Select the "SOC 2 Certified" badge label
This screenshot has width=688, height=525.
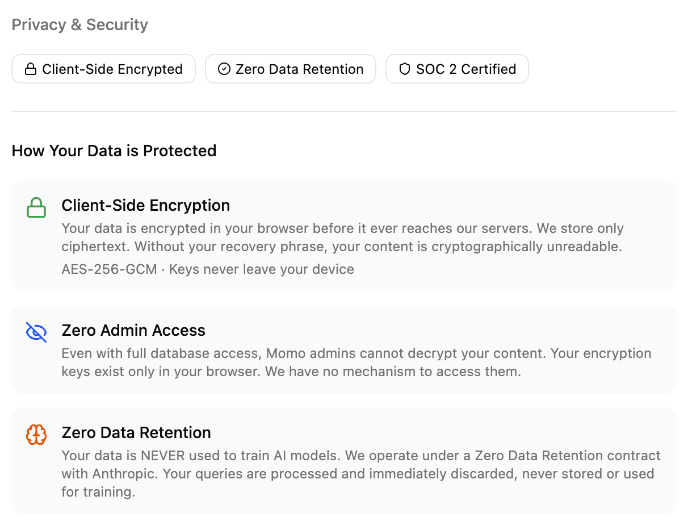466,69
